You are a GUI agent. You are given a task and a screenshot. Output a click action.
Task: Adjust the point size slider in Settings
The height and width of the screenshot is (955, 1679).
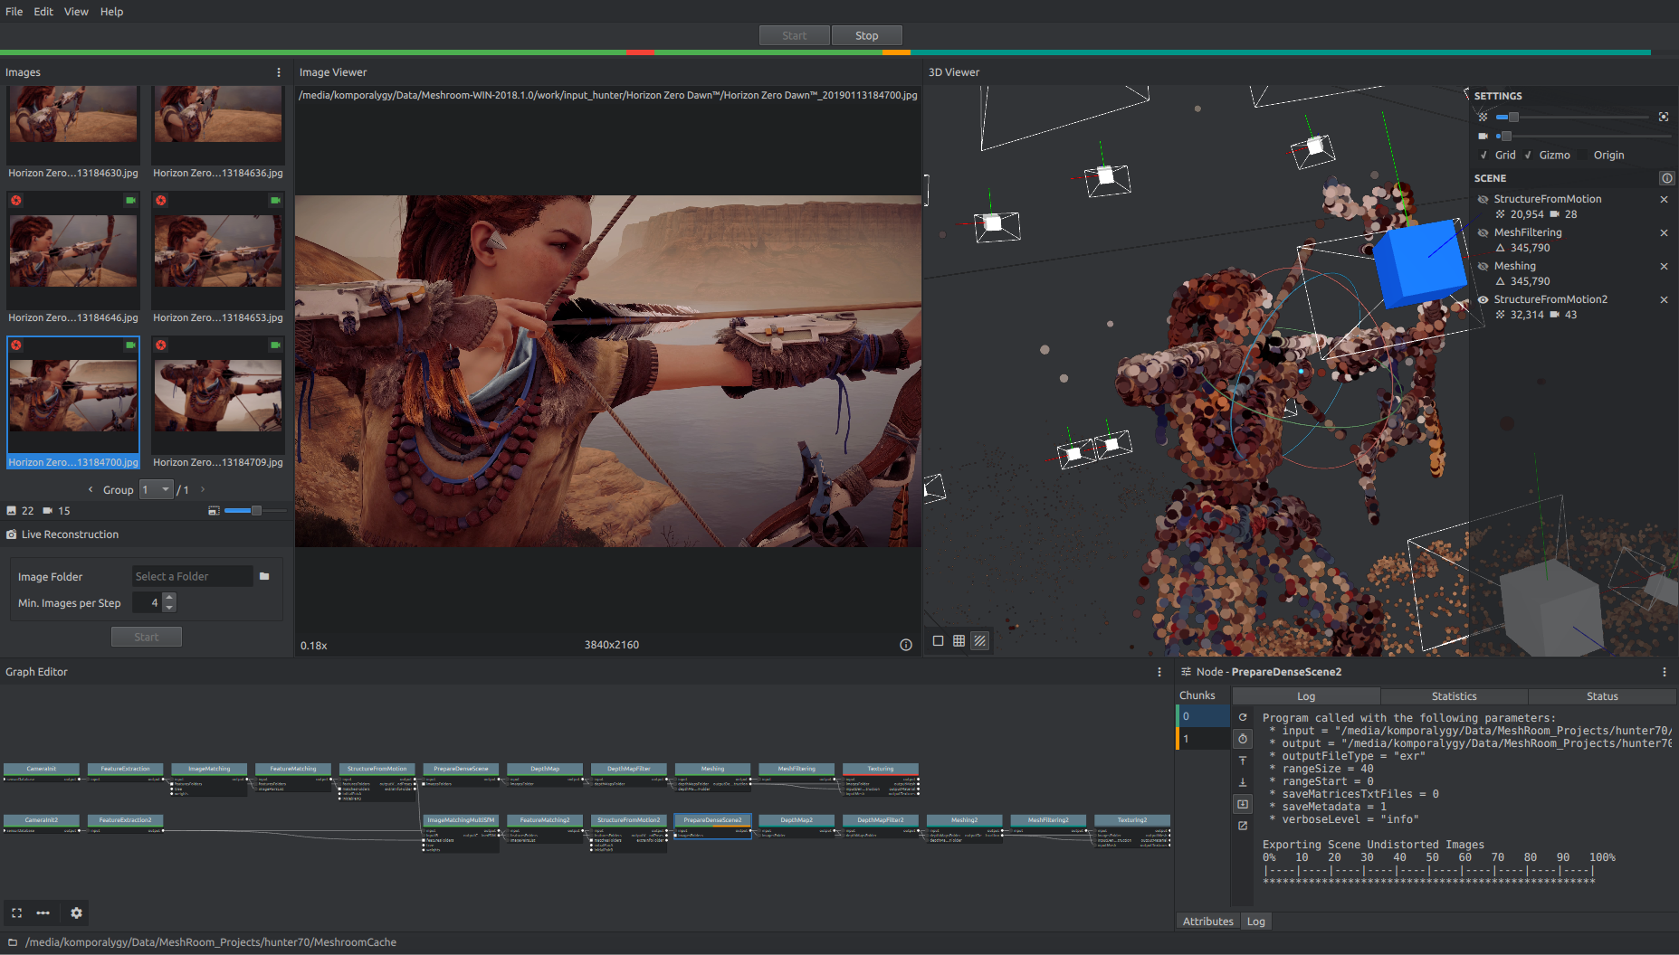pos(1513,117)
